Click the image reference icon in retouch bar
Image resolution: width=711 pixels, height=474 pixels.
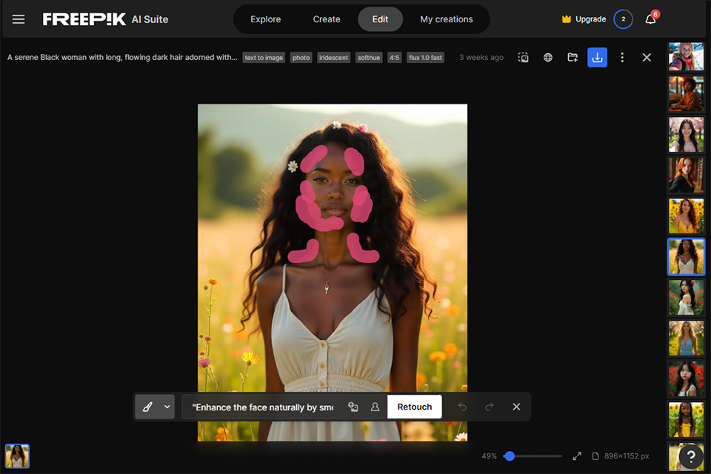coord(353,407)
